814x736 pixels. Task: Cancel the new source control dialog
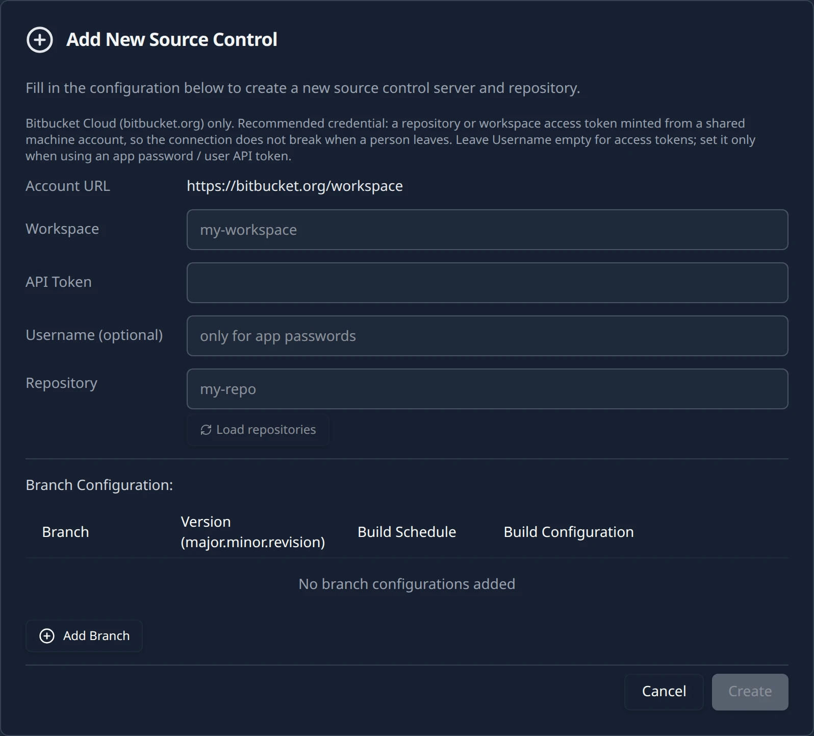point(664,692)
